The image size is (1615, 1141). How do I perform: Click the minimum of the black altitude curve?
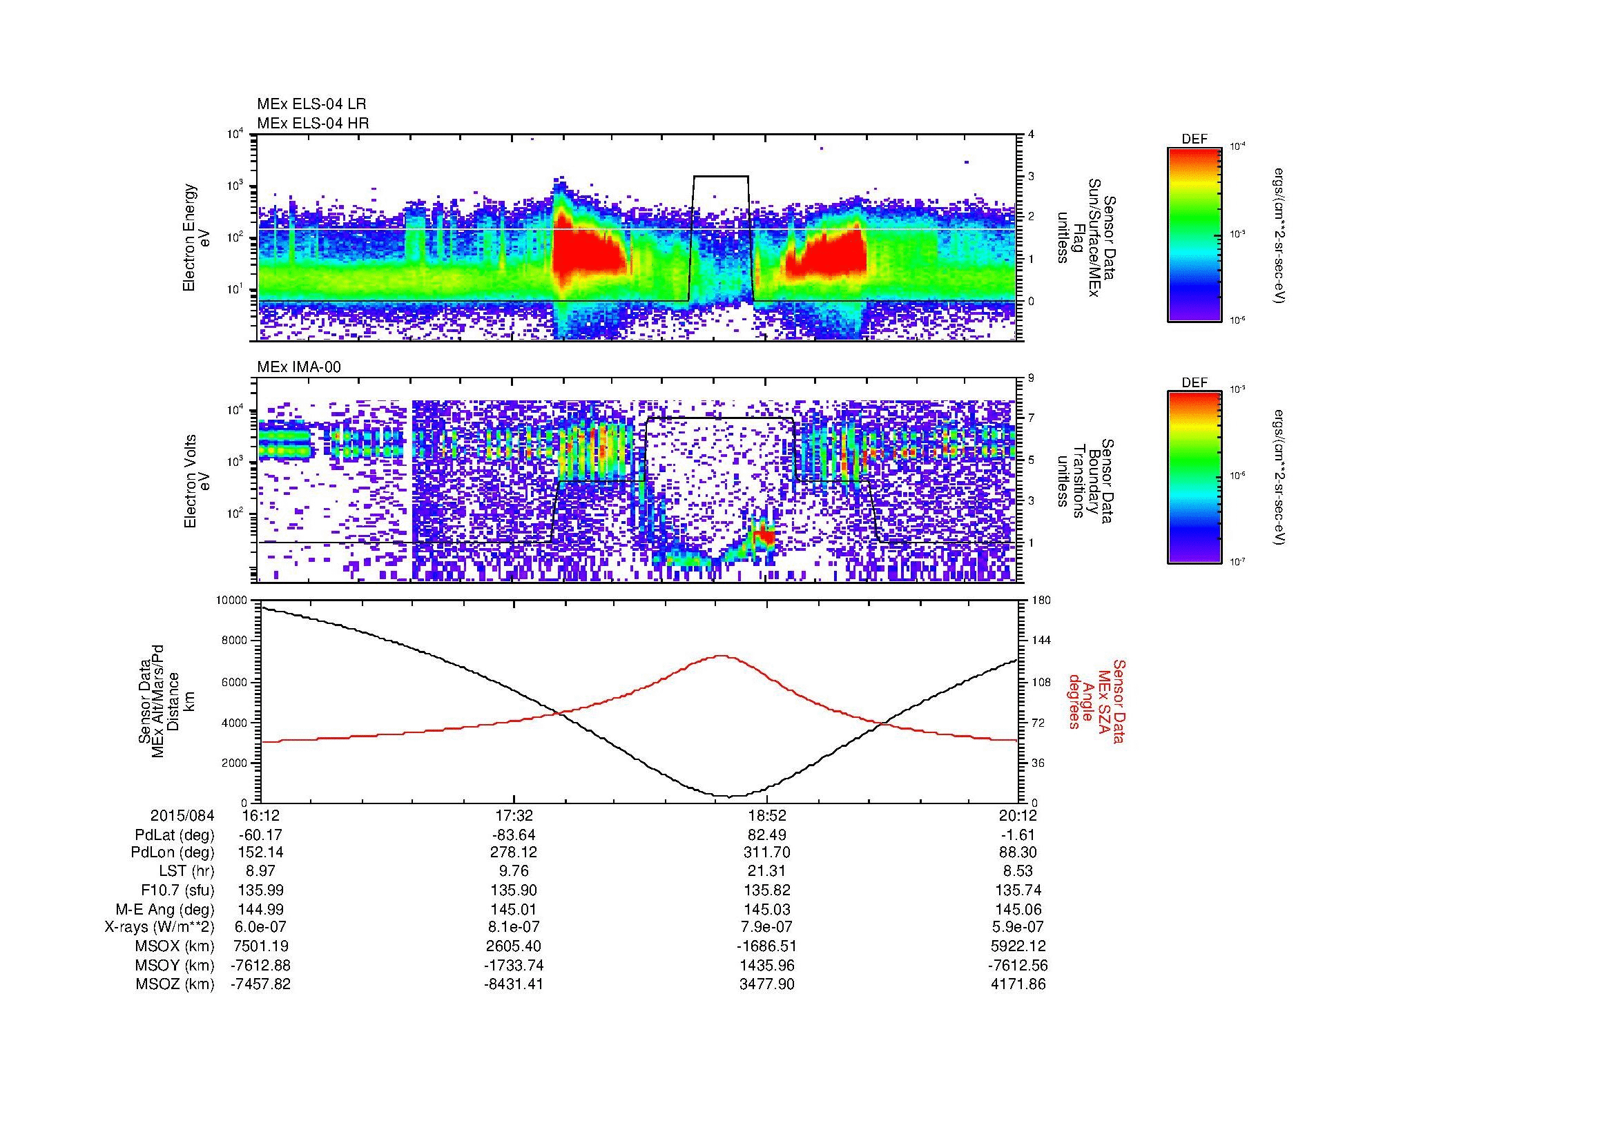(x=729, y=796)
